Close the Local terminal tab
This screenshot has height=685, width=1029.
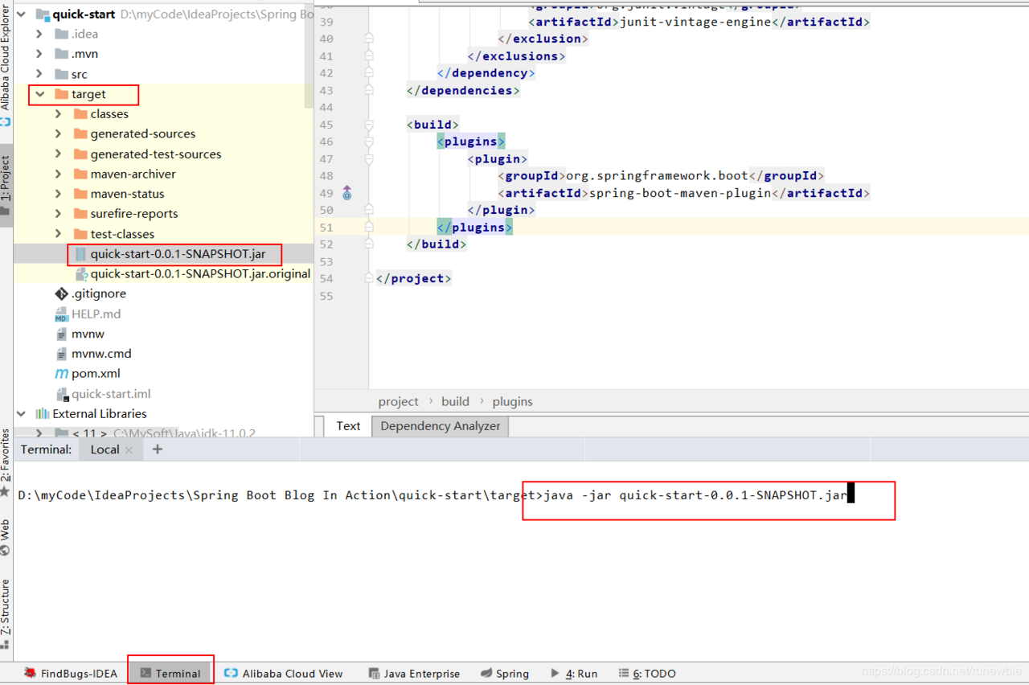tap(129, 450)
